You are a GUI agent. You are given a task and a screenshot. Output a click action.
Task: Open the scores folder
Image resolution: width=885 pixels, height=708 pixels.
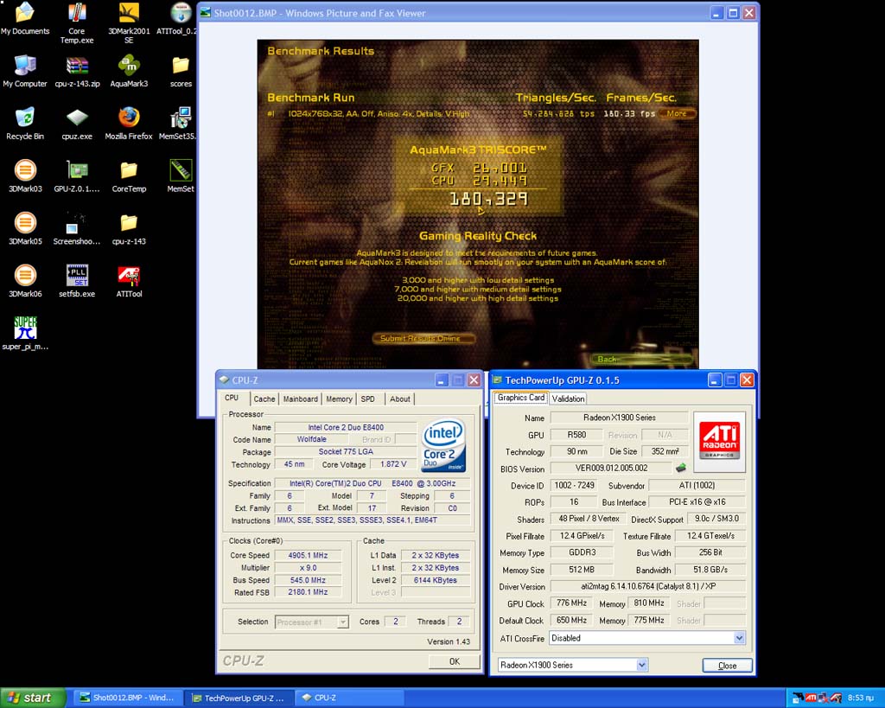(181, 71)
